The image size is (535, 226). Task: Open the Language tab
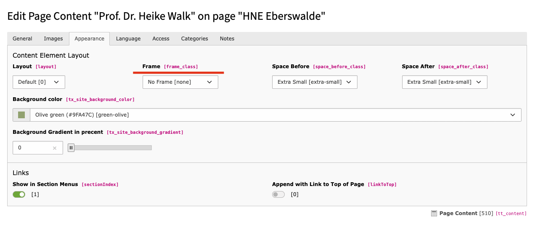128,39
